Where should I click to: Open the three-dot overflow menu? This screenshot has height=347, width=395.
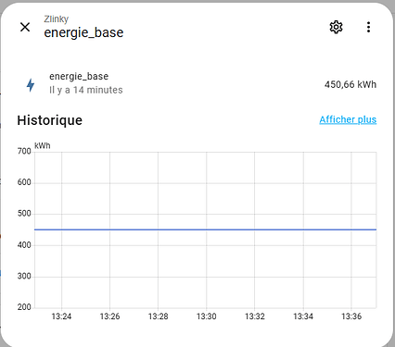click(368, 27)
